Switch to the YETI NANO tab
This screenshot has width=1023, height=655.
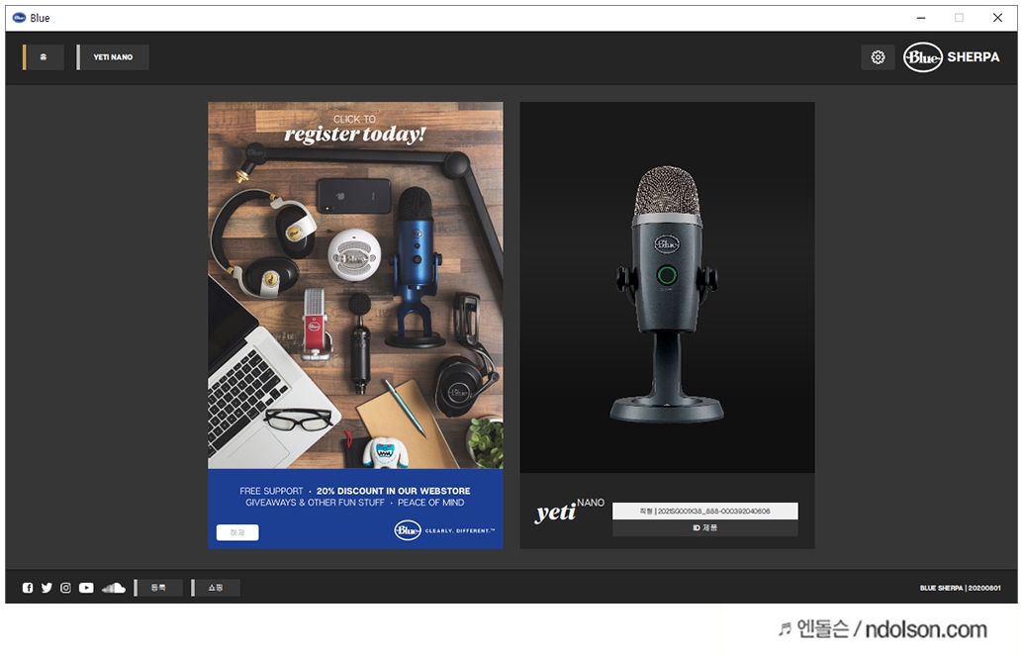coord(113,57)
